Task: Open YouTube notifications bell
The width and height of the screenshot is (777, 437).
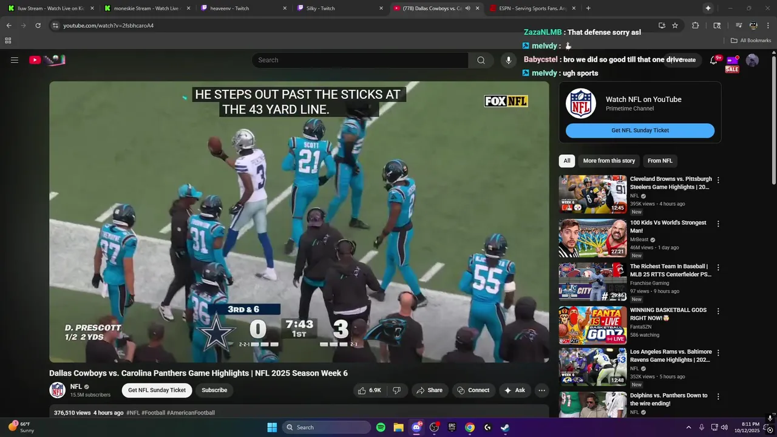Action: [714, 60]
